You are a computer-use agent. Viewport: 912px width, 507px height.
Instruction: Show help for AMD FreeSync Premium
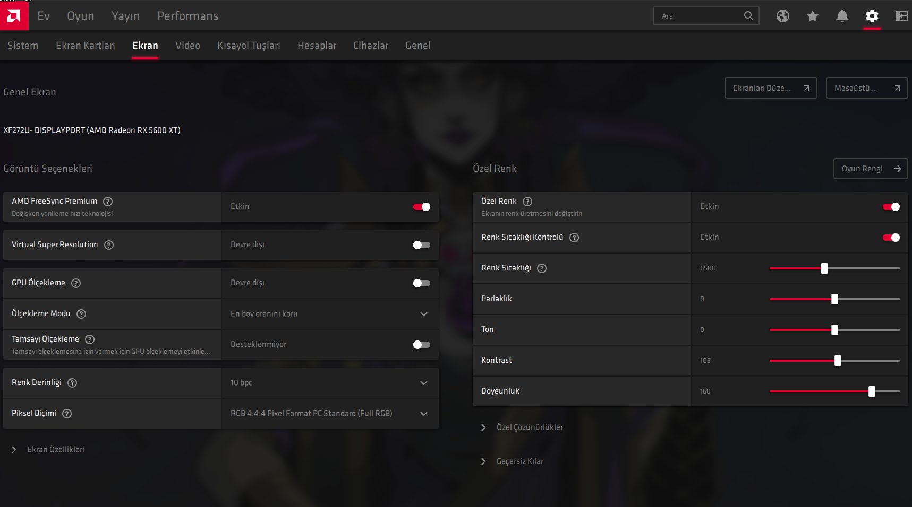pos(108,202)
